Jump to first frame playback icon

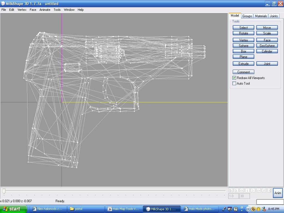pos(230,190)
